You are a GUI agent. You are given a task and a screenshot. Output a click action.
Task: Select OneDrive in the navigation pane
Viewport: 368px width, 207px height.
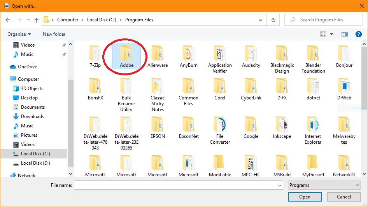click(x=23, y=67)
